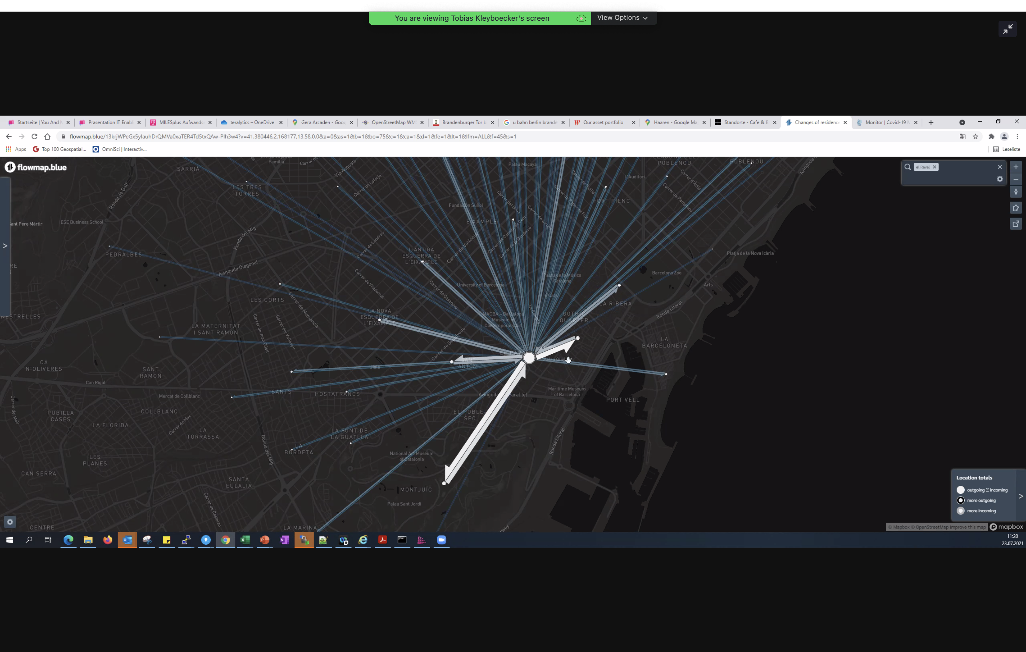Open Excel from the Windows taskbar
The width and height of the screenshot is (1026, 652).
(x=245, y=540)
